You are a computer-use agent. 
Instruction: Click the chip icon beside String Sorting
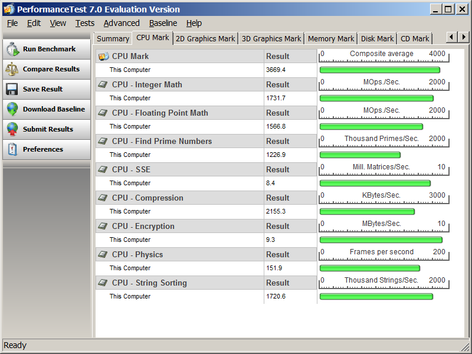coord(103,283)
